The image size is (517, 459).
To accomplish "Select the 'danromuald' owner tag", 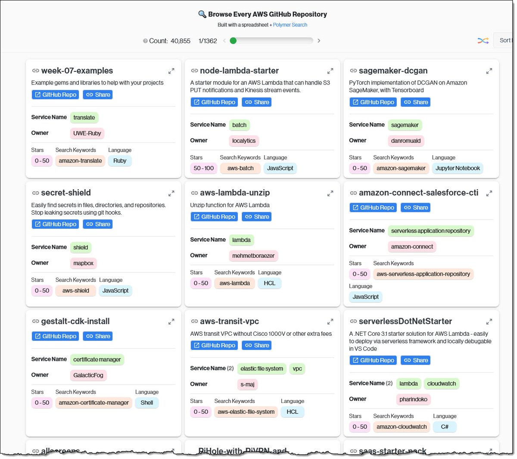I will pyautogui.click(x=406, y=141).
